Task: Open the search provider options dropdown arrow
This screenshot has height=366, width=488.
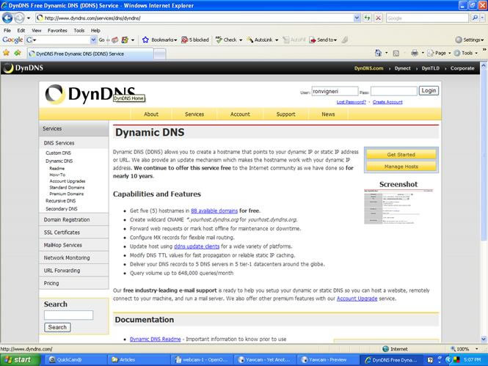Action: pyautogui.click(x=482, y=18)
